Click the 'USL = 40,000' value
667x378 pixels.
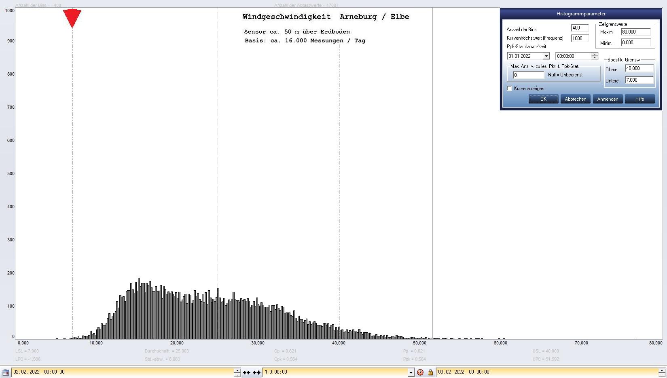pos(546,351)
